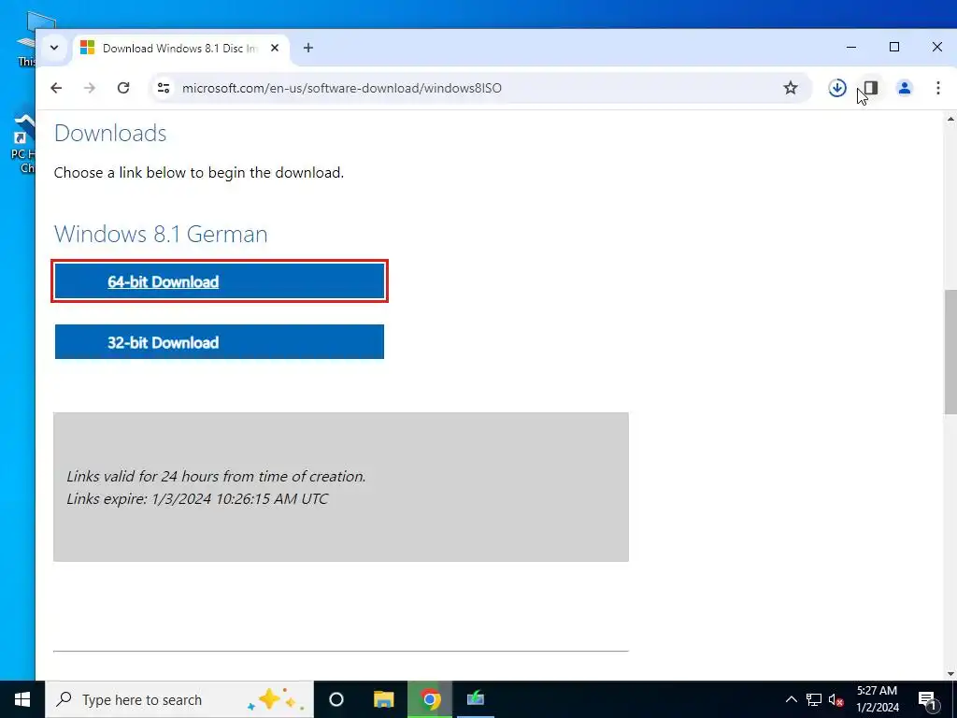Click the scrollbar down arrow
Image resolution: width=957 pixels, height=718 pixels.
950,674
